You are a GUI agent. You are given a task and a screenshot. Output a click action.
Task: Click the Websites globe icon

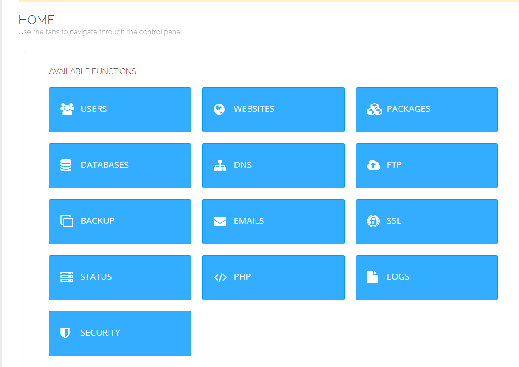pos(220,109)
